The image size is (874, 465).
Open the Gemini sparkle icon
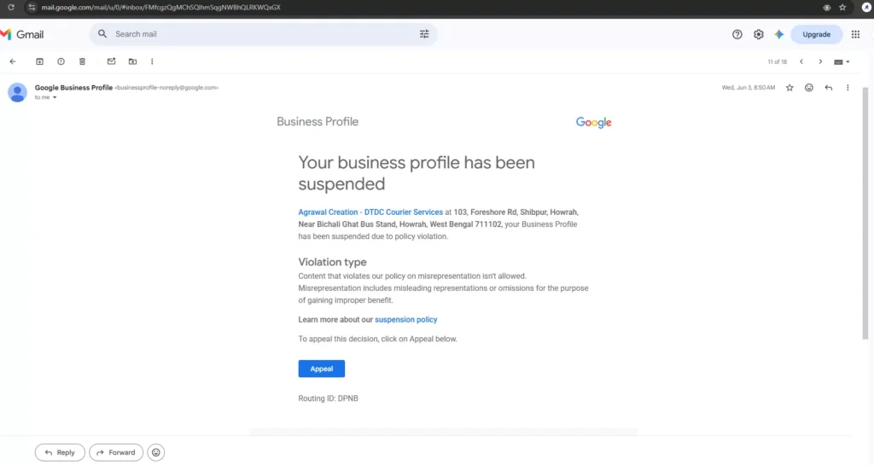pyautogui.click(x=779, y=34)
